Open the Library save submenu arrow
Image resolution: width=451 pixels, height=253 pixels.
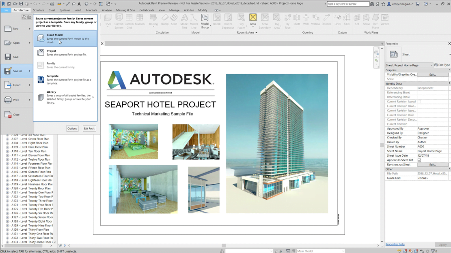(x=93, y=97)
